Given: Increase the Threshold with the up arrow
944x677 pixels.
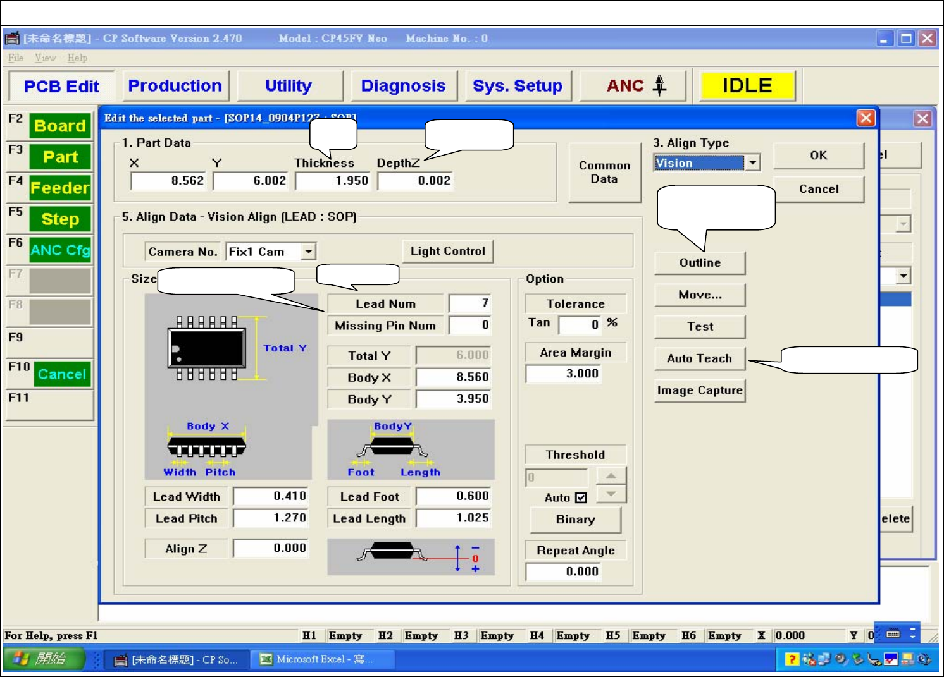Looking at the screenshot, I should coord(611,476).
